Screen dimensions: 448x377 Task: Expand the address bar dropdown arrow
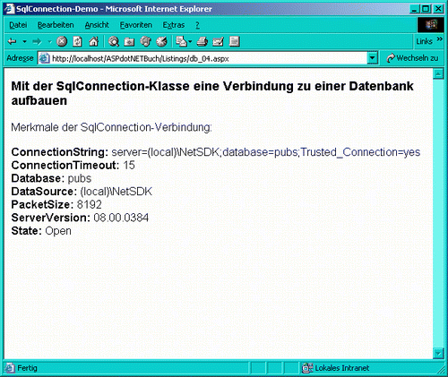pyautogui.click(x=372, y=58)
